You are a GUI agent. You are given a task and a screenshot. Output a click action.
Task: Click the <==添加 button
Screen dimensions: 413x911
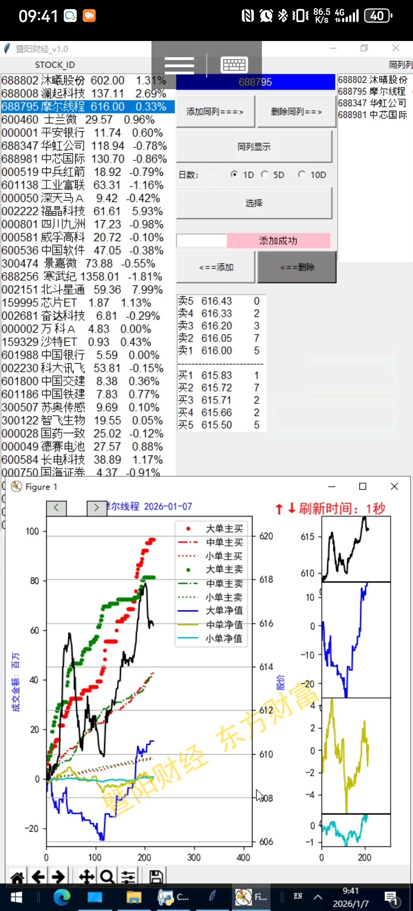(216, 267)
